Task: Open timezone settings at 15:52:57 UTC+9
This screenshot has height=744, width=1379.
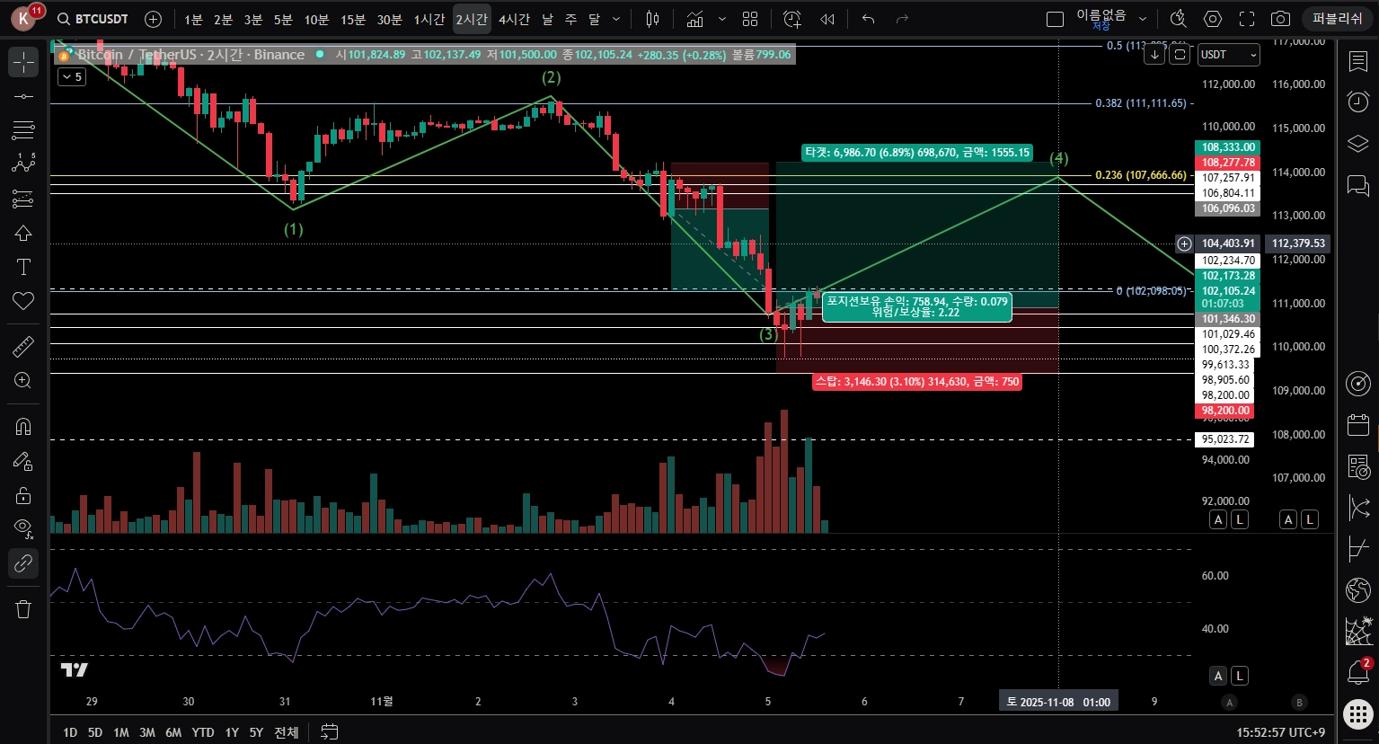Action: click(1280, 732)
